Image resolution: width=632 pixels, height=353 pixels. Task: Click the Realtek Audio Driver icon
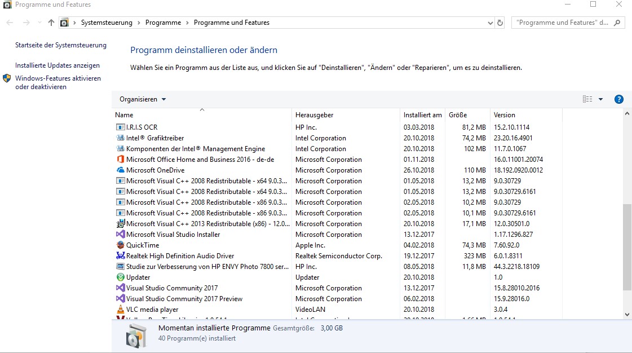120,256
